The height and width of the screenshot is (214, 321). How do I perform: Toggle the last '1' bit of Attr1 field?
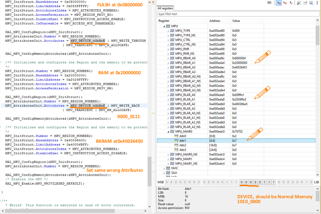pyautogui.click(x=274, y=183)
